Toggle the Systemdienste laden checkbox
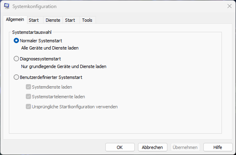236x155 pixels. click(x=28, y=87)
